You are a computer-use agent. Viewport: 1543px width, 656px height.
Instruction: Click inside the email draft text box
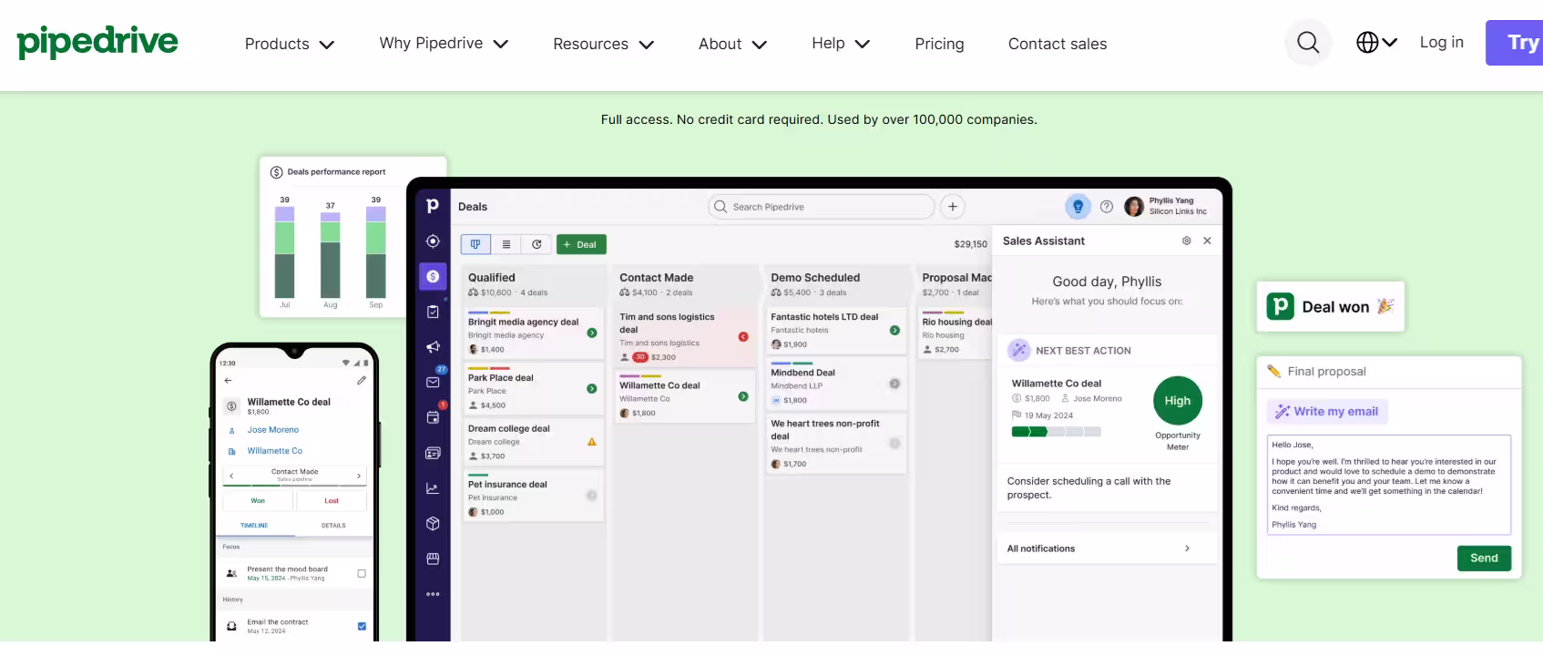1388,485
